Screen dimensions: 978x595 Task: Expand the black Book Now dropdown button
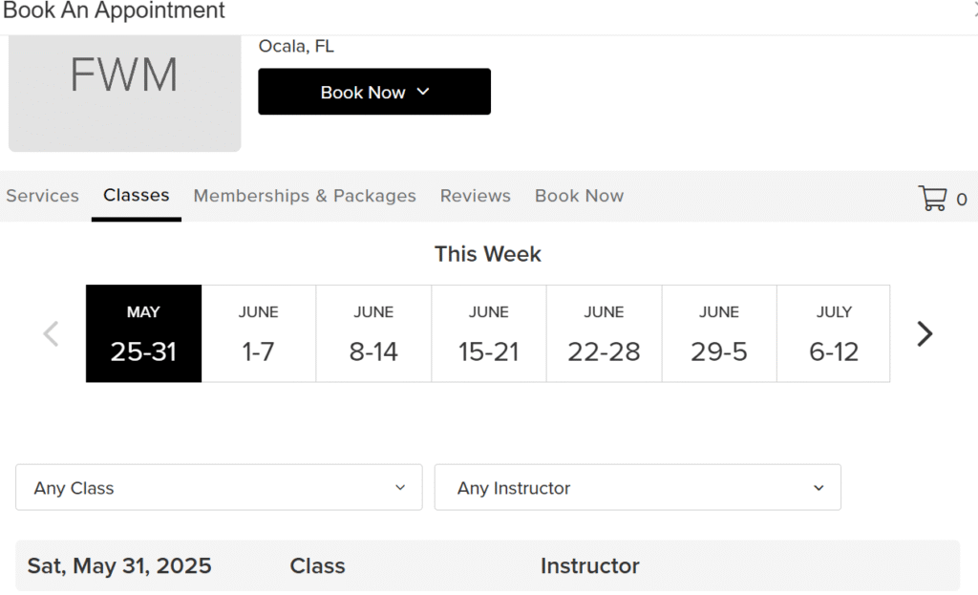click(x=374, y=92)
